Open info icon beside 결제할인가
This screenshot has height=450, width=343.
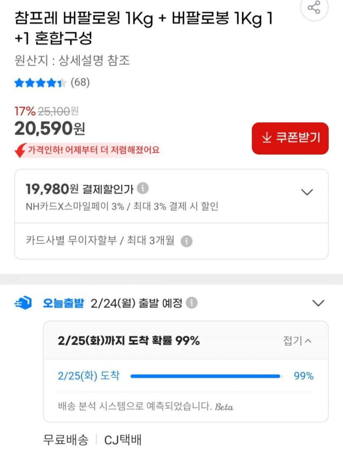(x=143, y=188)
